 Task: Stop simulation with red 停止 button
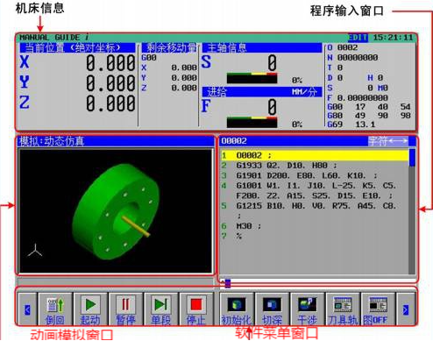pyautogui.click(x=196, y=309)
